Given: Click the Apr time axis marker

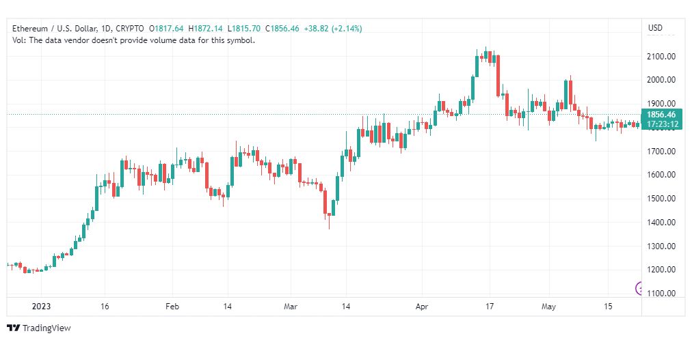Looking at the screenshot, I should tap(423, 307).
